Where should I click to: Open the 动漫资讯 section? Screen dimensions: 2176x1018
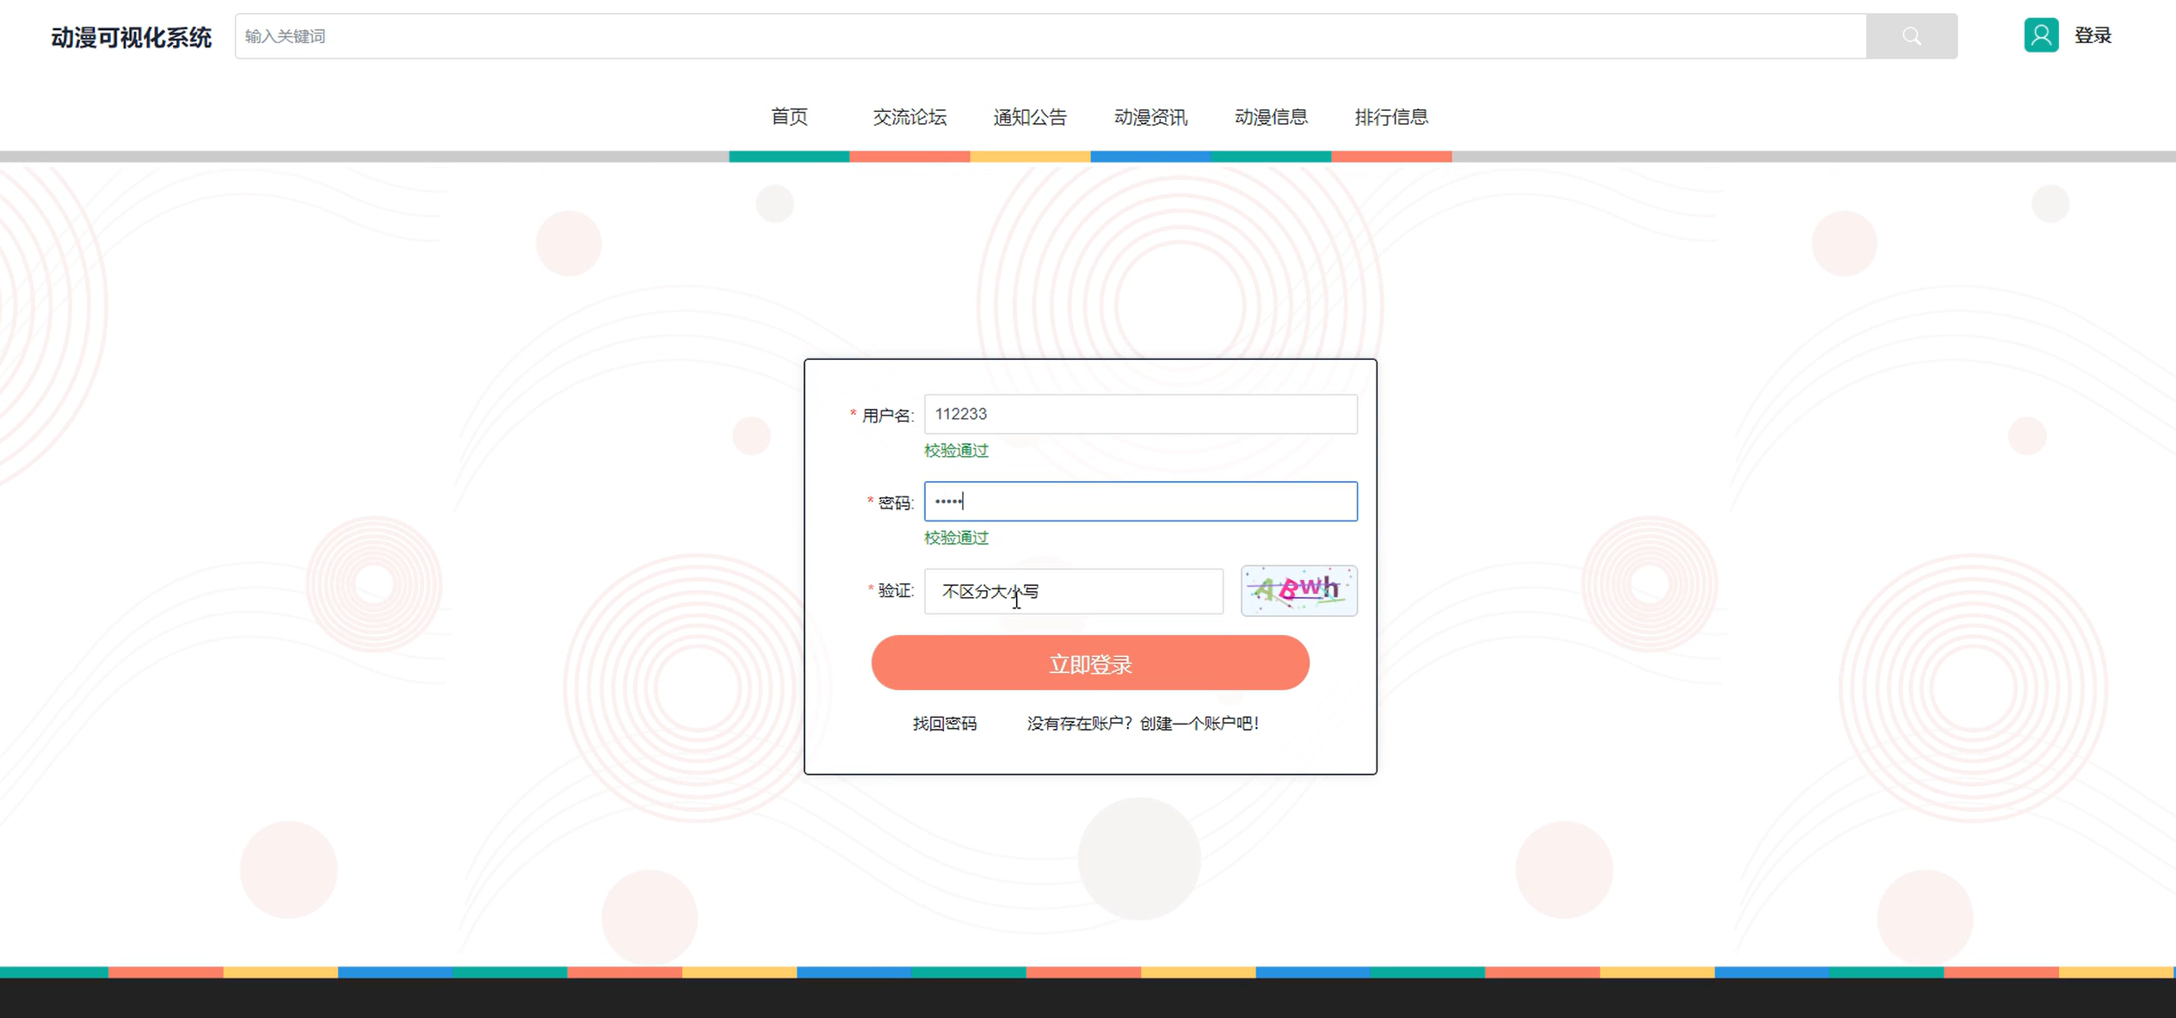pyautogui.click(x=1150, y=117)
